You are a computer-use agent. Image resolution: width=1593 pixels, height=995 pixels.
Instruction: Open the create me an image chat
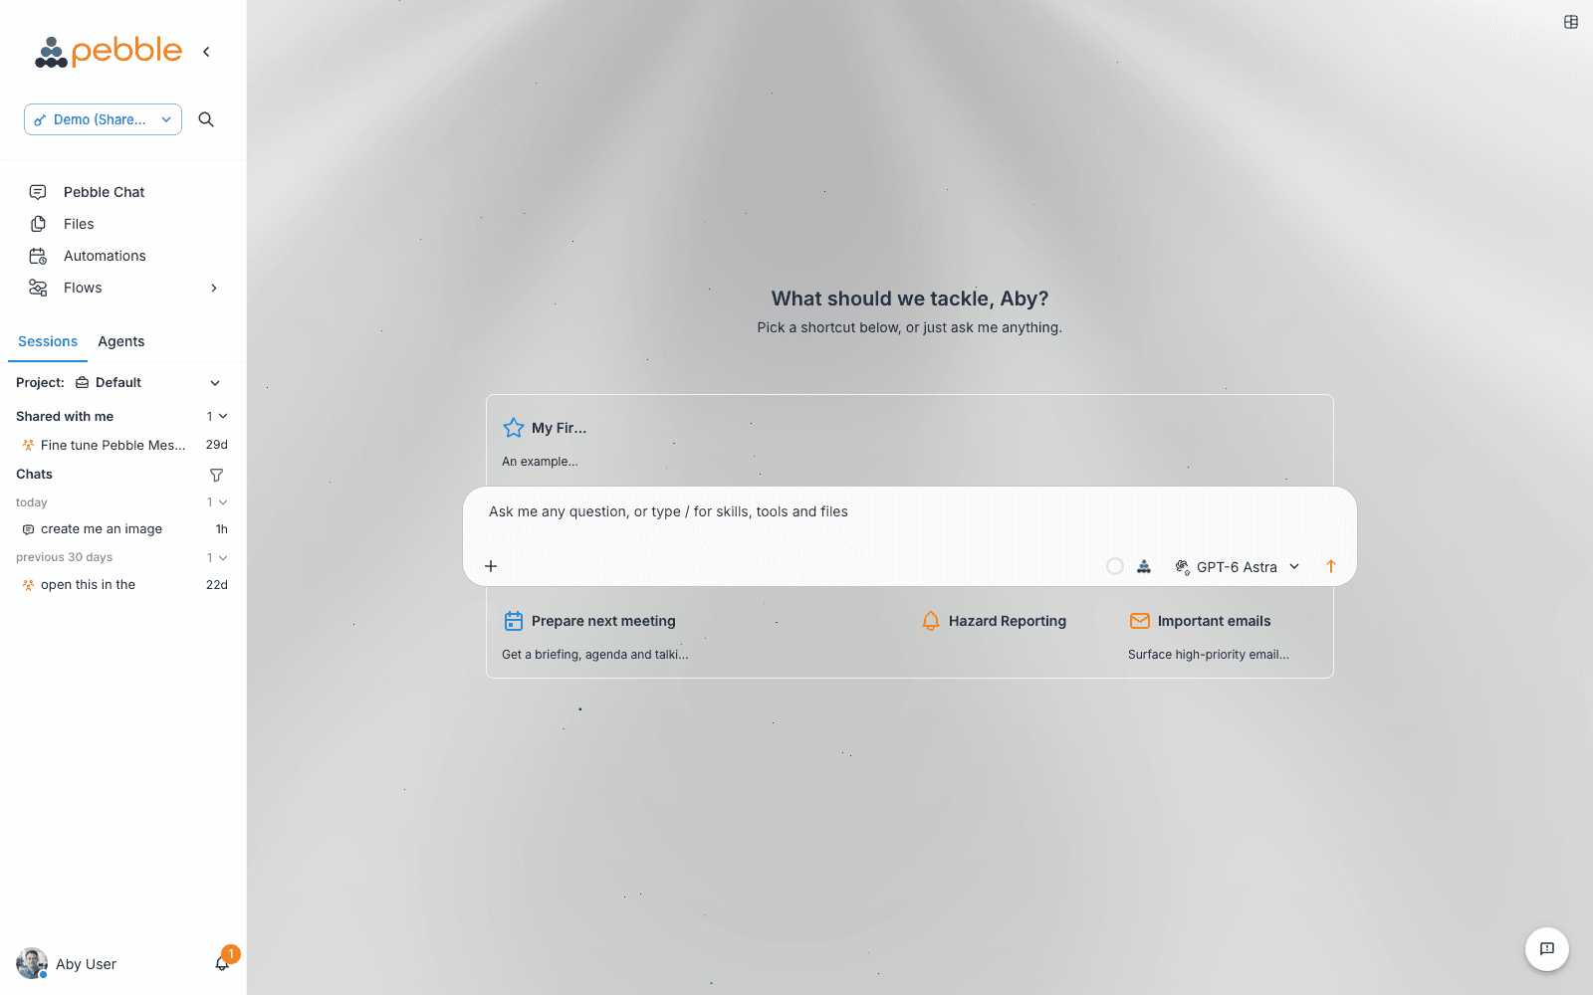[x=123, y=529]
